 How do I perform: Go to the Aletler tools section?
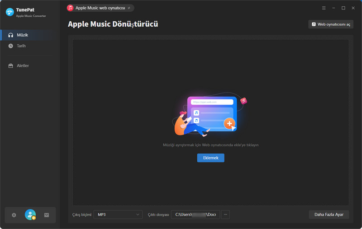23,66
